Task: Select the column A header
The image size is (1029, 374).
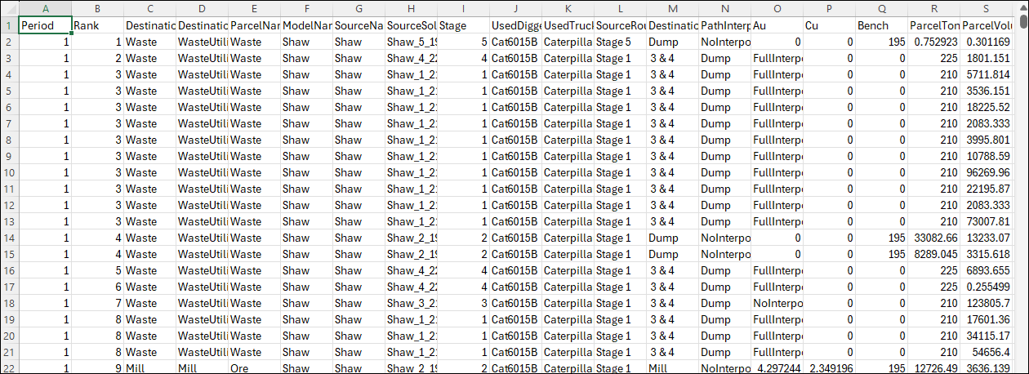Action: click(x=45, y=9)
